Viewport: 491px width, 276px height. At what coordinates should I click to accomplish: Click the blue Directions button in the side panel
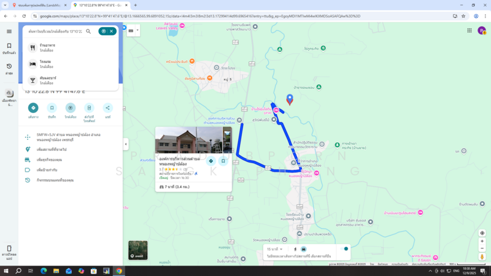click(x=33, y=108)
